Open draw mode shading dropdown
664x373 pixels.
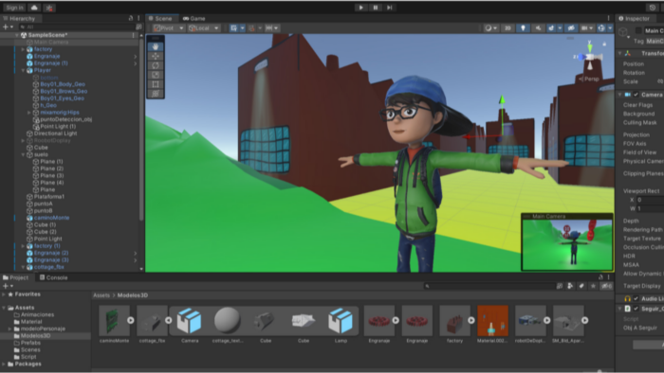pyautogui.click(x=490, y=28)
